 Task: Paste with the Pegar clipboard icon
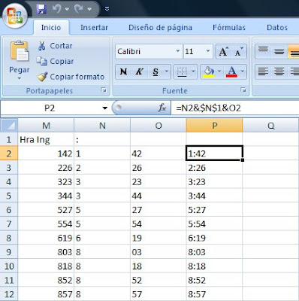[20, 51]
